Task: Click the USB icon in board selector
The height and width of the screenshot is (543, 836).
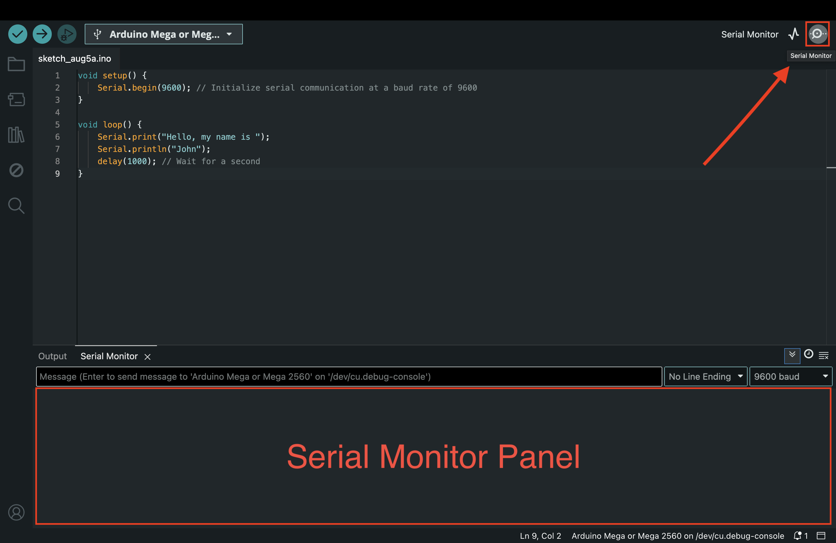Action: [98, 34]
